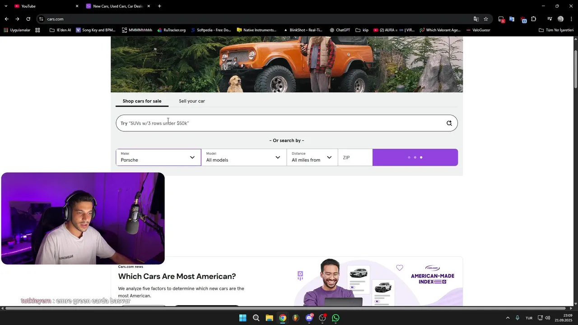578x325 pixels.
Task: Open the RuTracker.org bookmark
Action: click(172, 30)
